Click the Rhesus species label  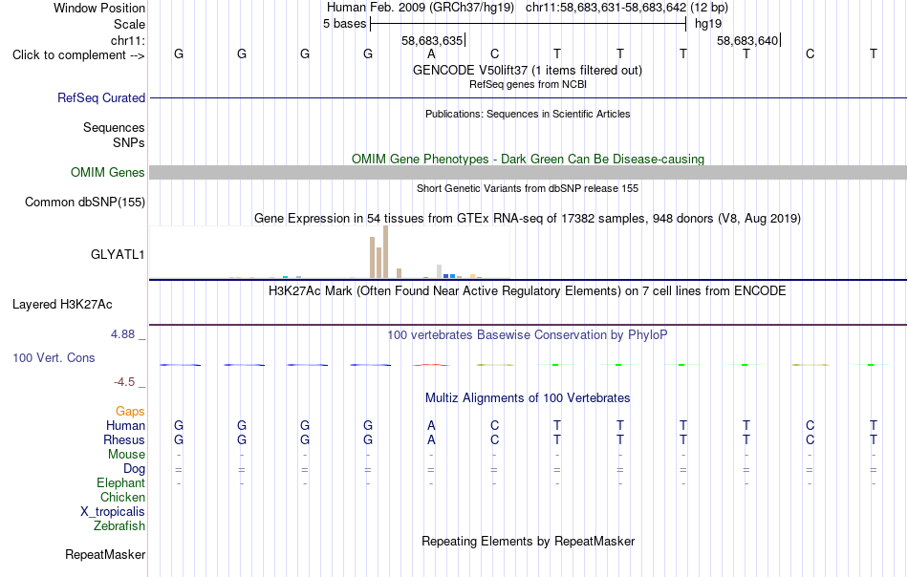tap(124, 439)
